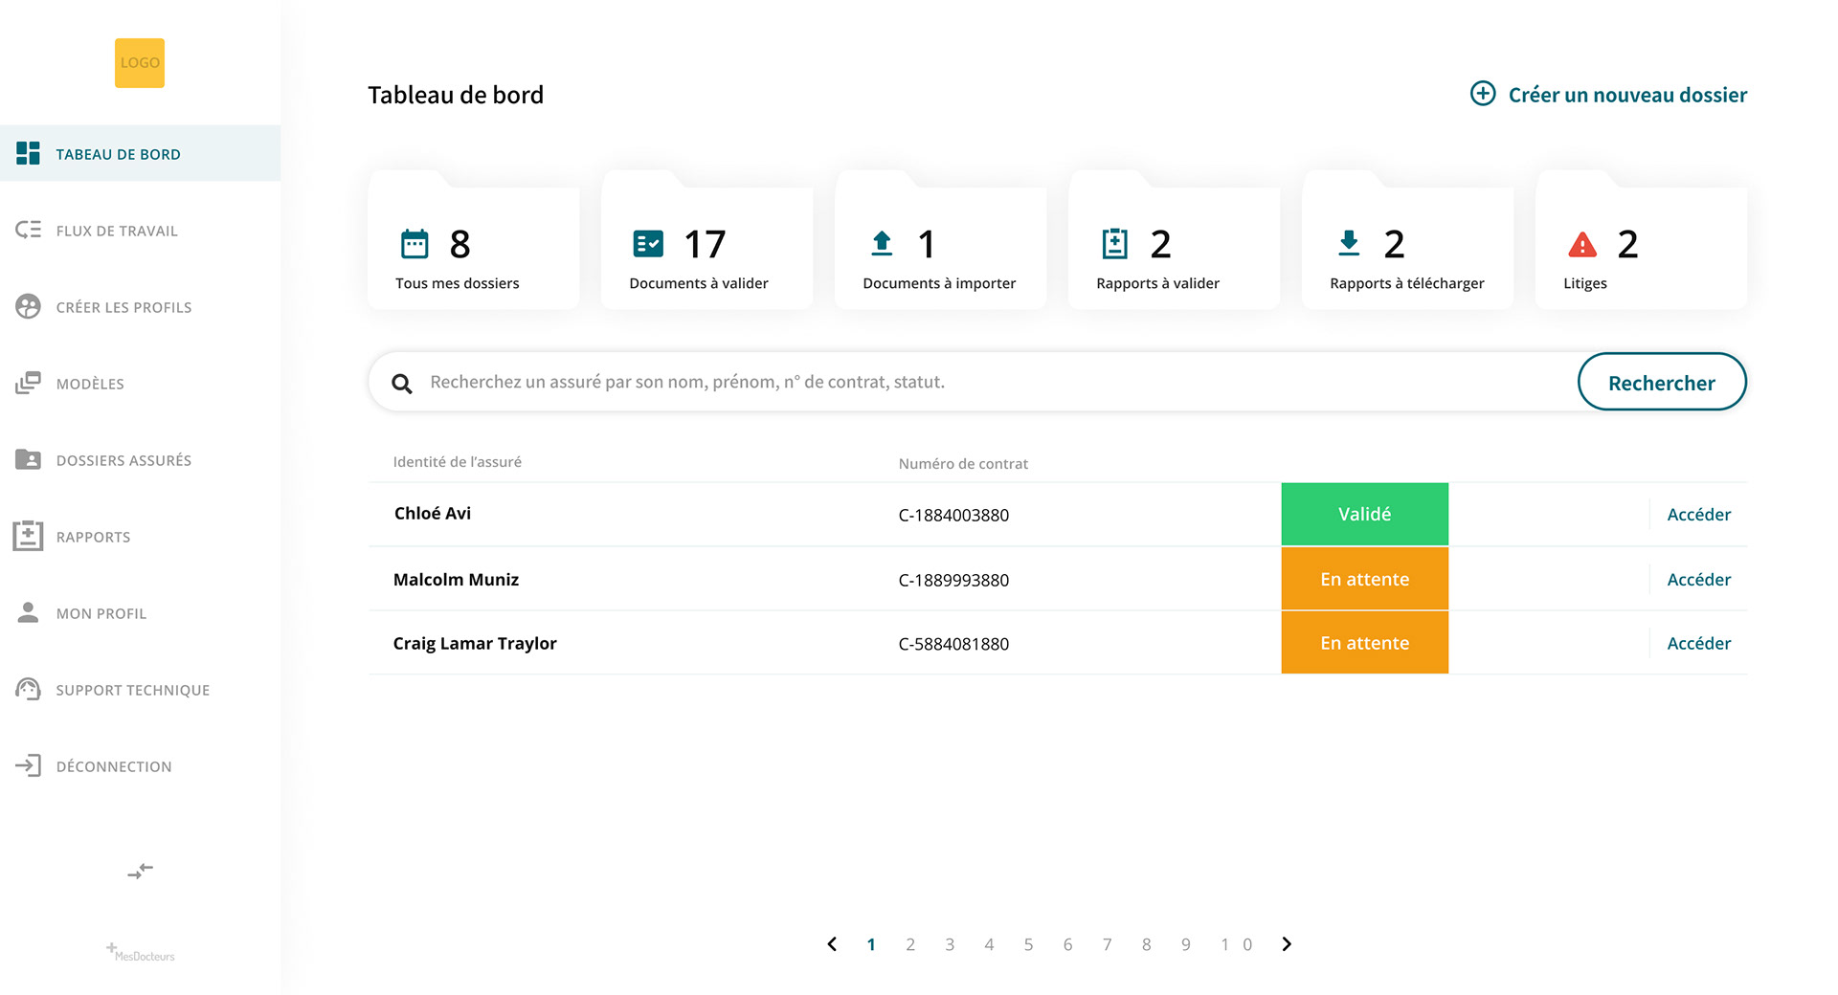1838x995 pixels.
Task: Click Accéder for Malcolm Muniz
Action: (1699, 580)
